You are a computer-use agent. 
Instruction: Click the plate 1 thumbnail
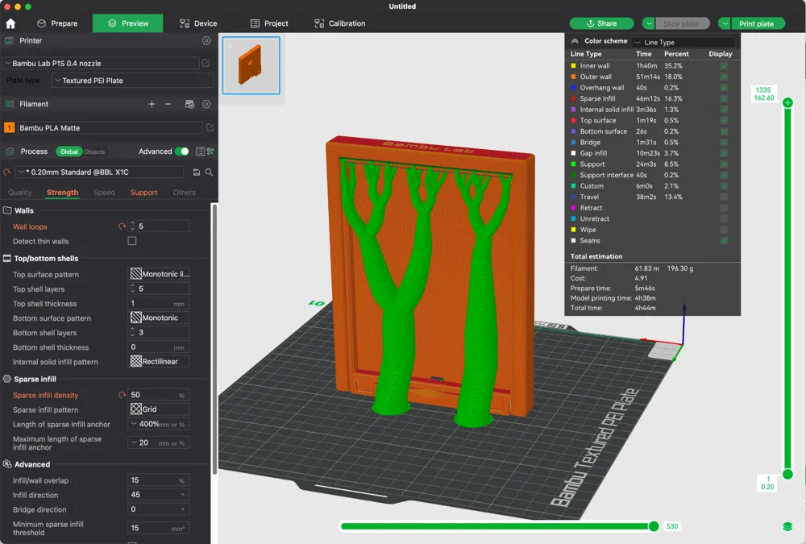[x=251, y=65]
